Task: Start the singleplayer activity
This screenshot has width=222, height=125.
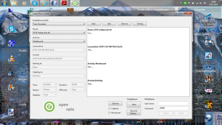Action: point(134,105)
